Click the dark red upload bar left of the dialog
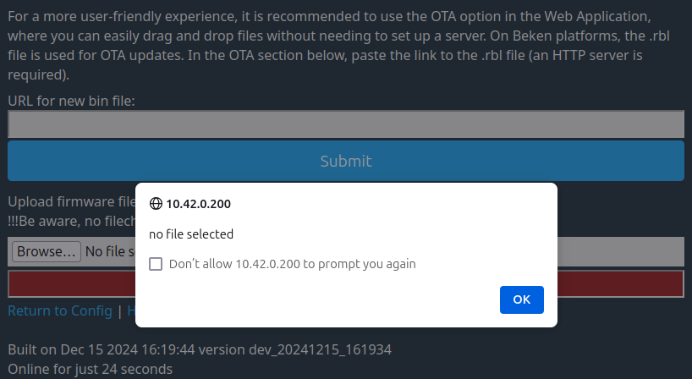Image resolution: width=692 pixels, height=379 pixels. 72,283
